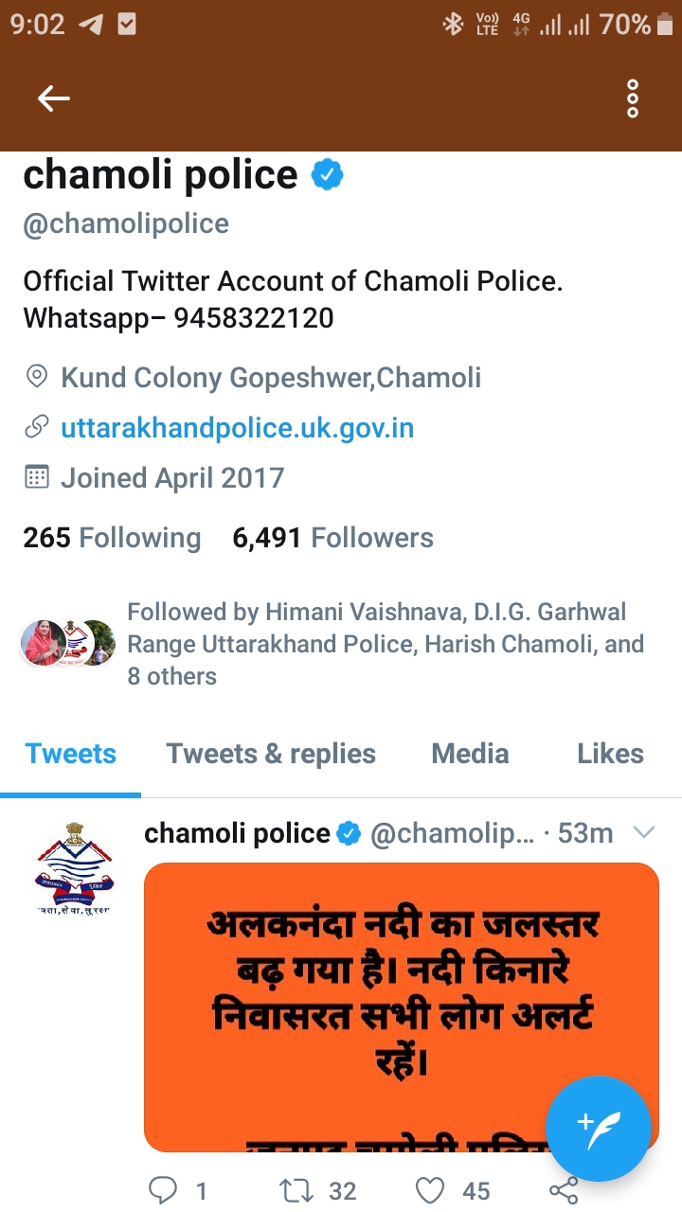Tap the back arrow in header
Image resolution: width=682 pixels, height=1212 pixels.
[x=54, y=98]
